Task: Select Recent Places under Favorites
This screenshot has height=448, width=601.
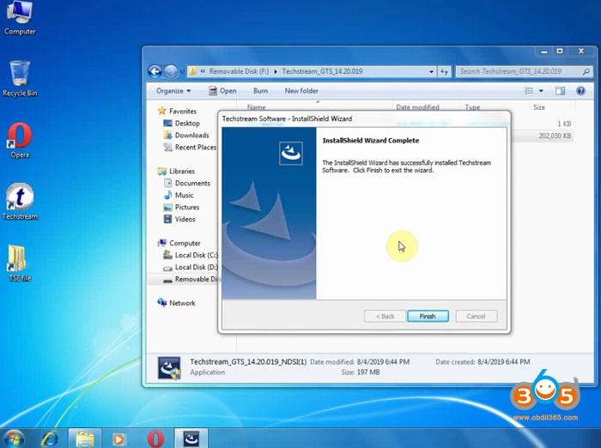Action: [190, 147]
